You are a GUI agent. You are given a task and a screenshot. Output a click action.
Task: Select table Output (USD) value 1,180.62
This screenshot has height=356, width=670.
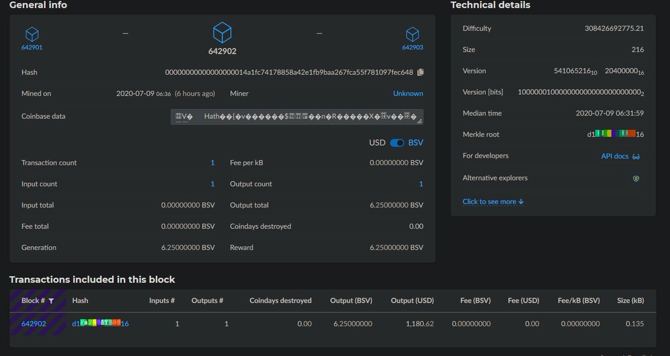tap(421, 324)
